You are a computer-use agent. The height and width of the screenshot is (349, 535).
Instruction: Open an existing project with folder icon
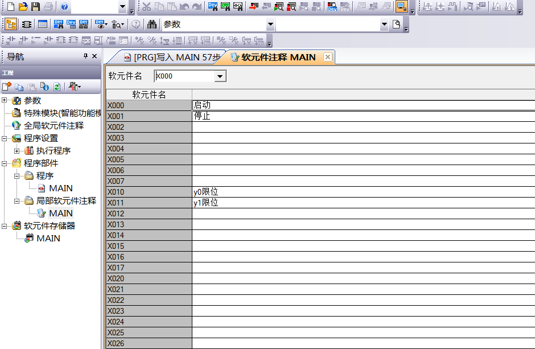click(23, 7)
